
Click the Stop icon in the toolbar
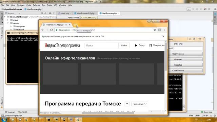click(209, 9)
